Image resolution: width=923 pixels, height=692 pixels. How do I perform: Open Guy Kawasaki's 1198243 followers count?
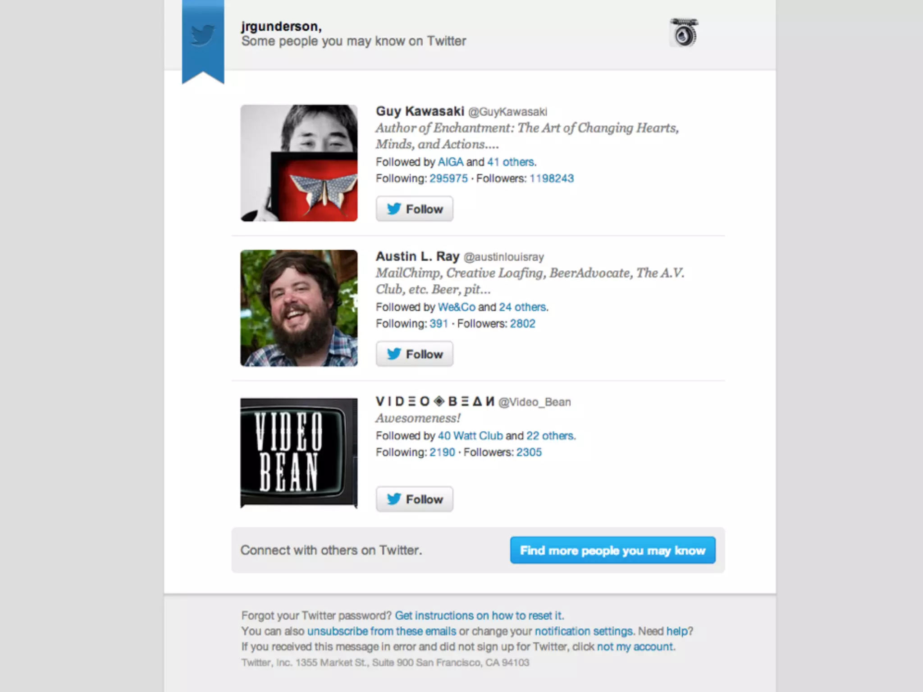[551, 178]
